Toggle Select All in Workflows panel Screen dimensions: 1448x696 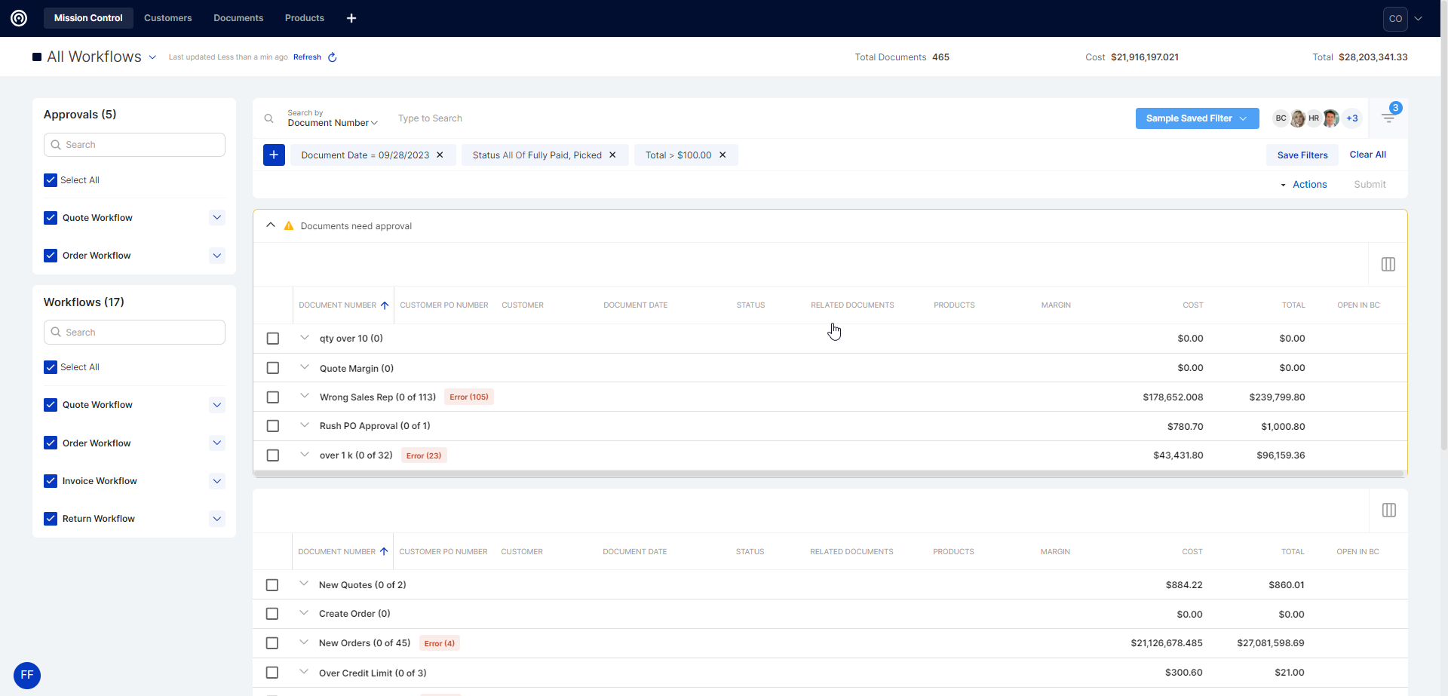point(51,367)
